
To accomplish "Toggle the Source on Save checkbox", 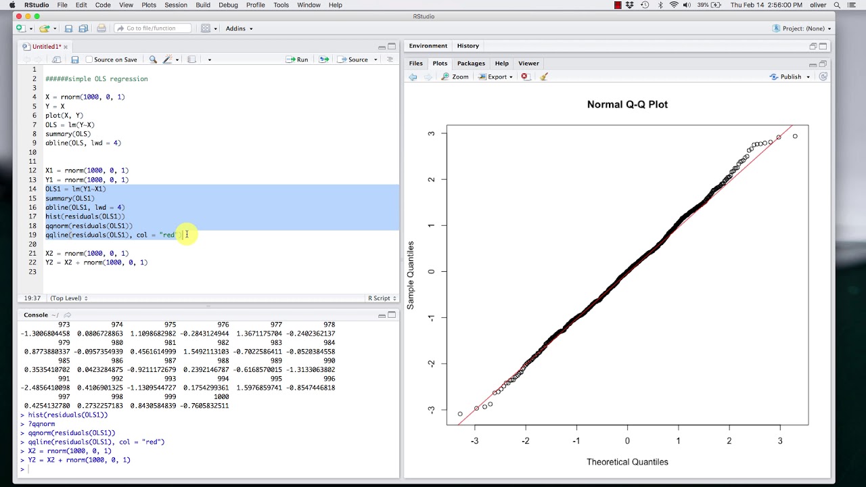I will coord(90,60).
